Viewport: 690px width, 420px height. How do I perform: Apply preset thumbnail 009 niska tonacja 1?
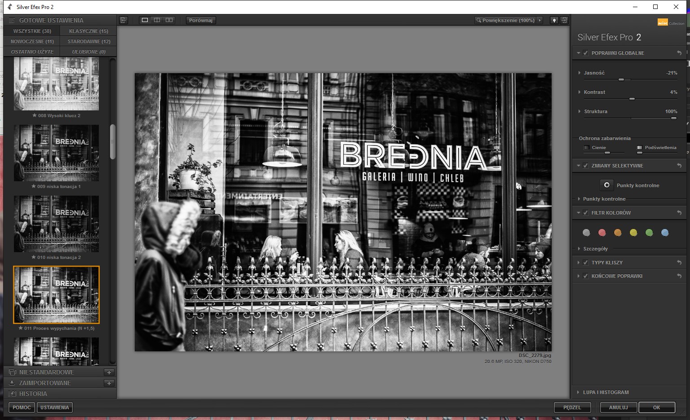pos(56,153)
